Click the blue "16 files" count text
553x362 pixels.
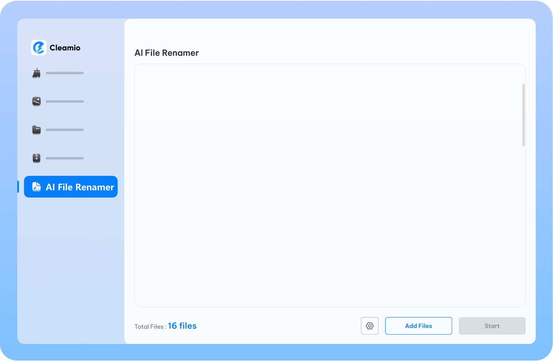182,326
